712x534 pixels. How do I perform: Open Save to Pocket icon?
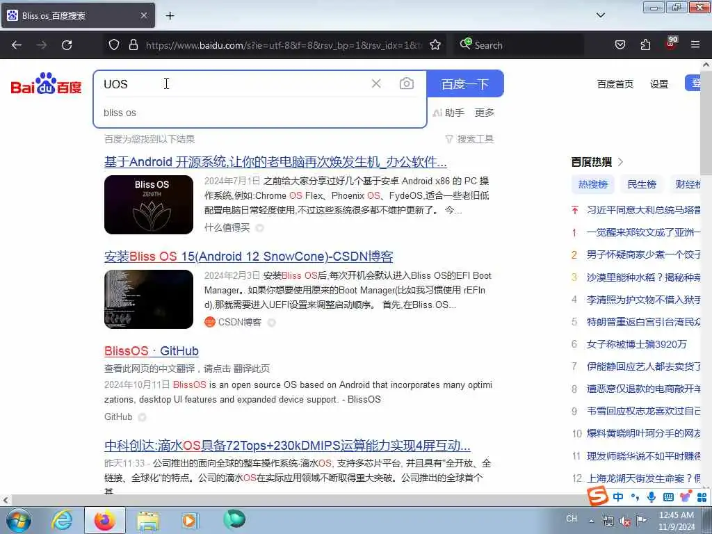click(x=620, y=44)
